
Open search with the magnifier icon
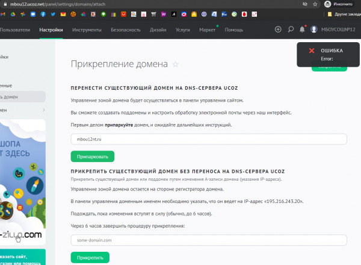click(x=291, y=30)
